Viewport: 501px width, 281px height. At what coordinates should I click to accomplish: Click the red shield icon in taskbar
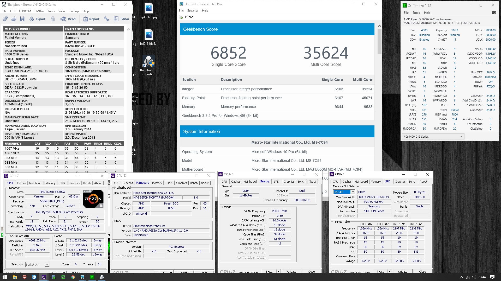[25, 277]
